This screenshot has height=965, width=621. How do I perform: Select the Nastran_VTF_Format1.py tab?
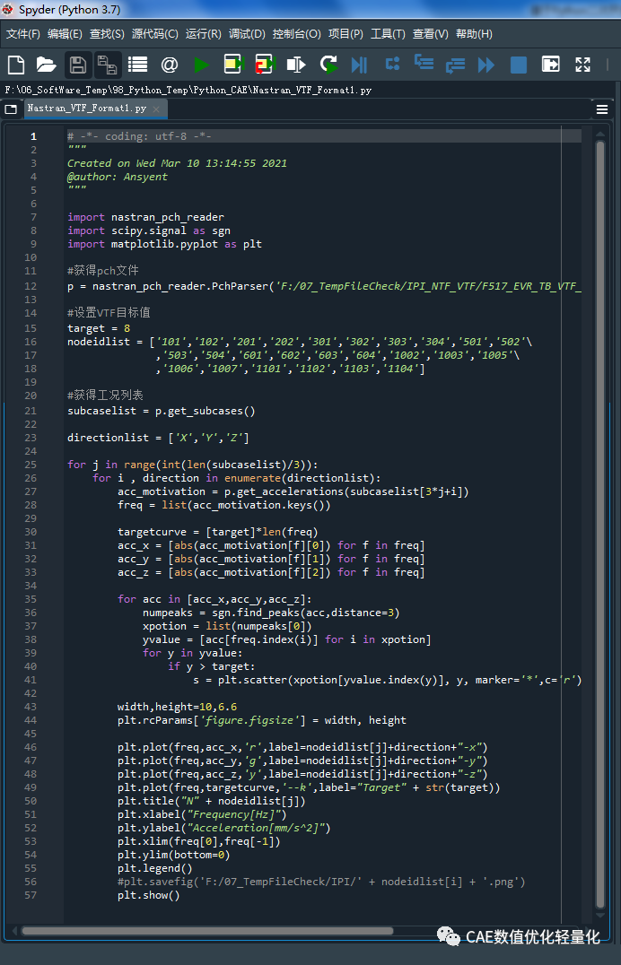(x=86, y=109)
